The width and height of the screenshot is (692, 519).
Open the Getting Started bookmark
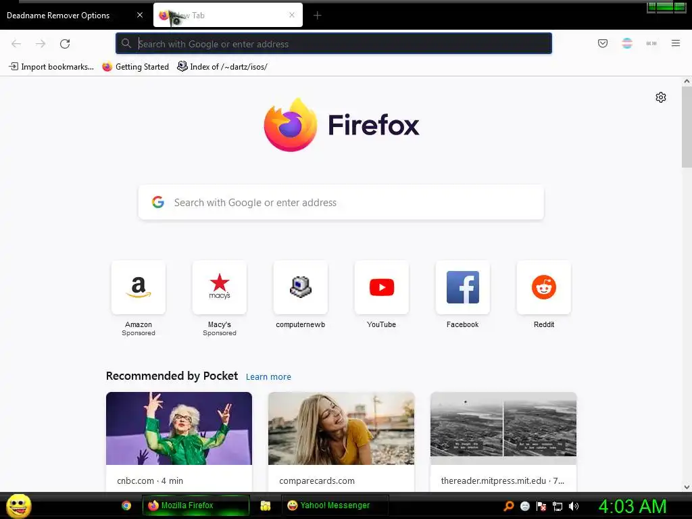(135, 67)
